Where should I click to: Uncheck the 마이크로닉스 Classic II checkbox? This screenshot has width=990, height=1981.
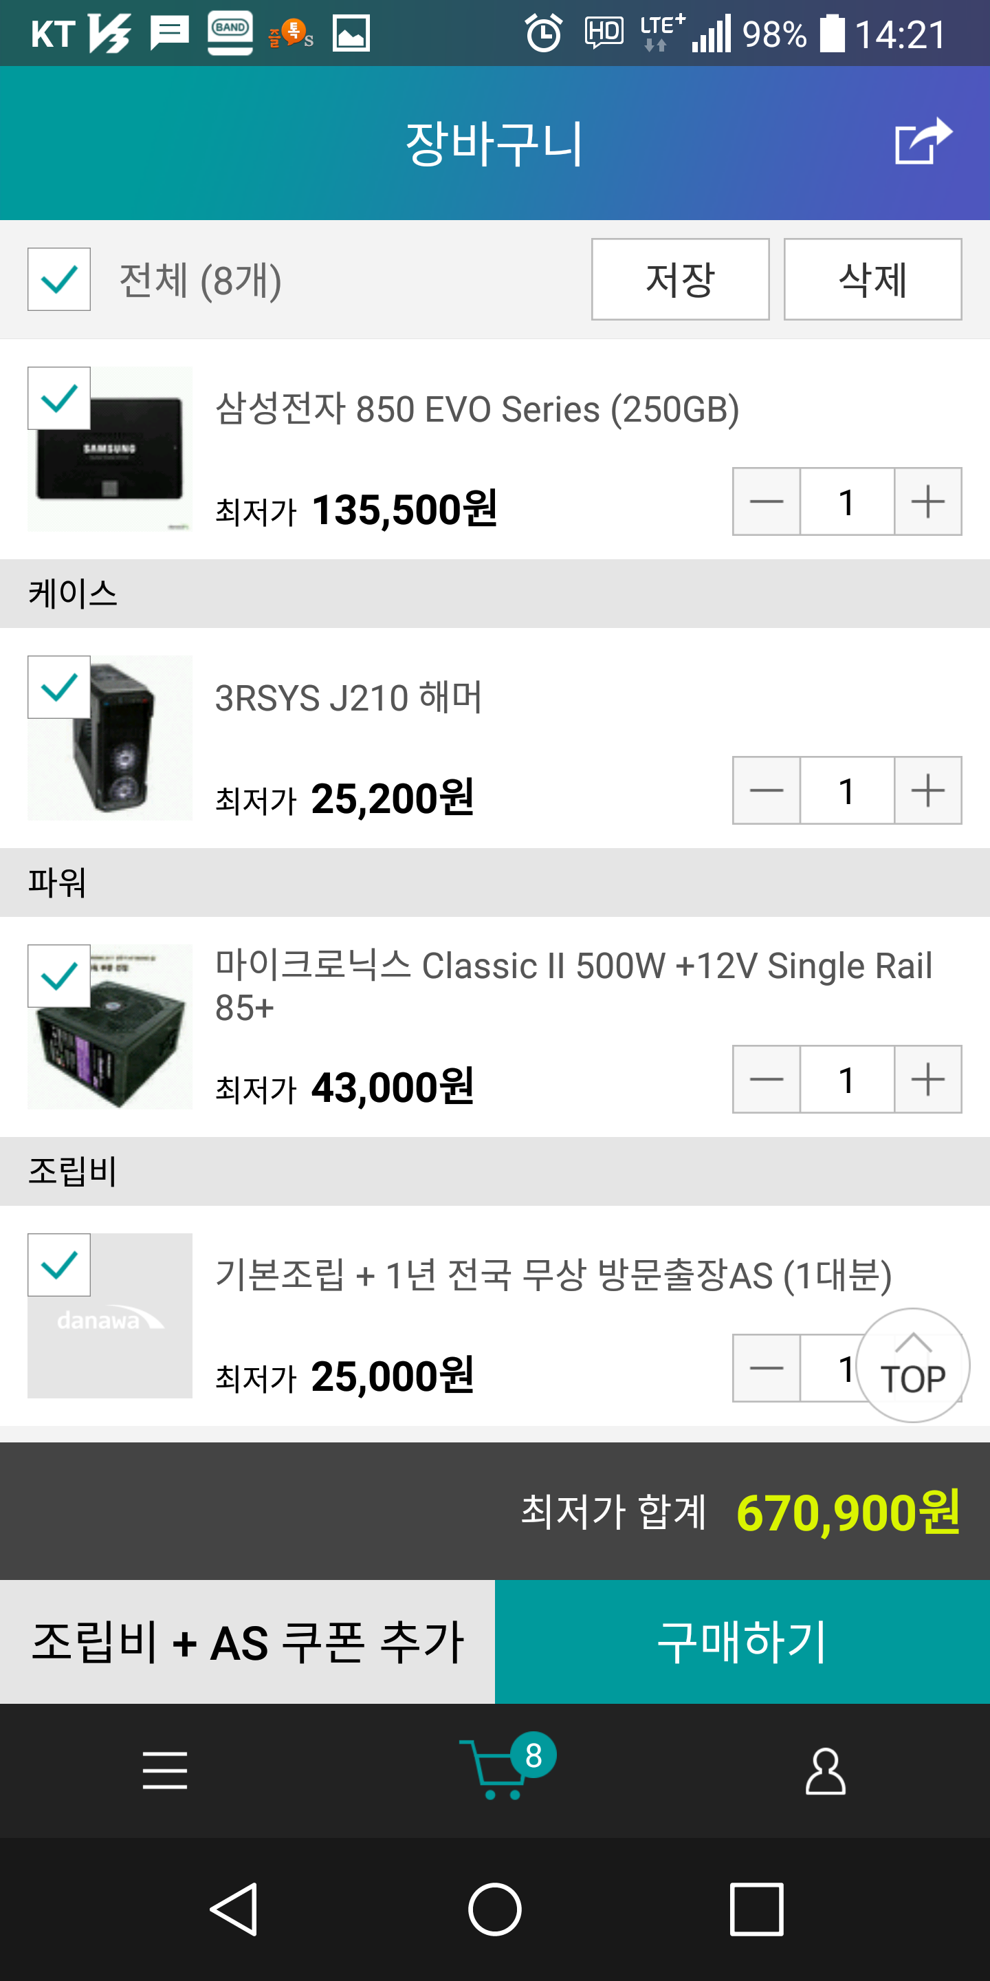pyautogui.click(x=59, y=976)
